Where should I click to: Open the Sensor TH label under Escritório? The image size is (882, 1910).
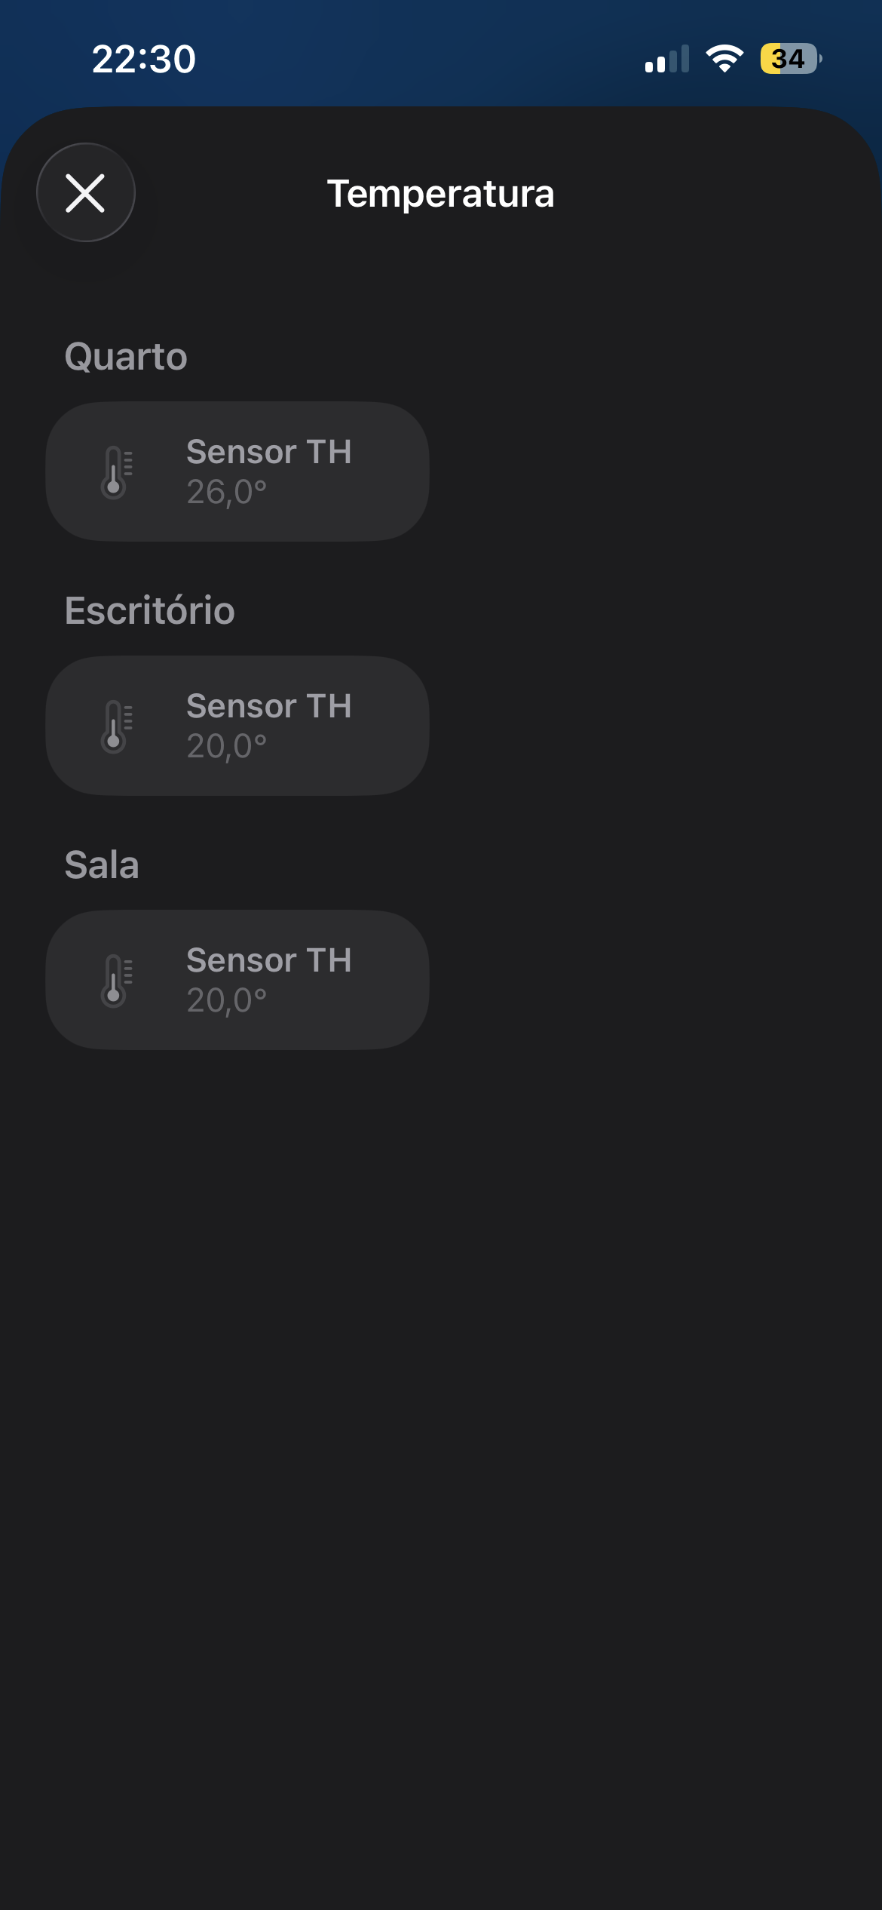point(269,707)
